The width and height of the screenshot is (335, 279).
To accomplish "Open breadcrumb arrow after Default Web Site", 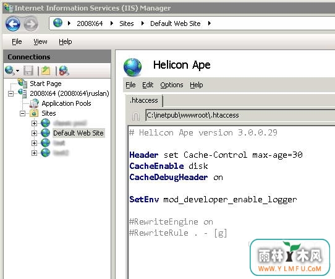I will pos(210,23).
